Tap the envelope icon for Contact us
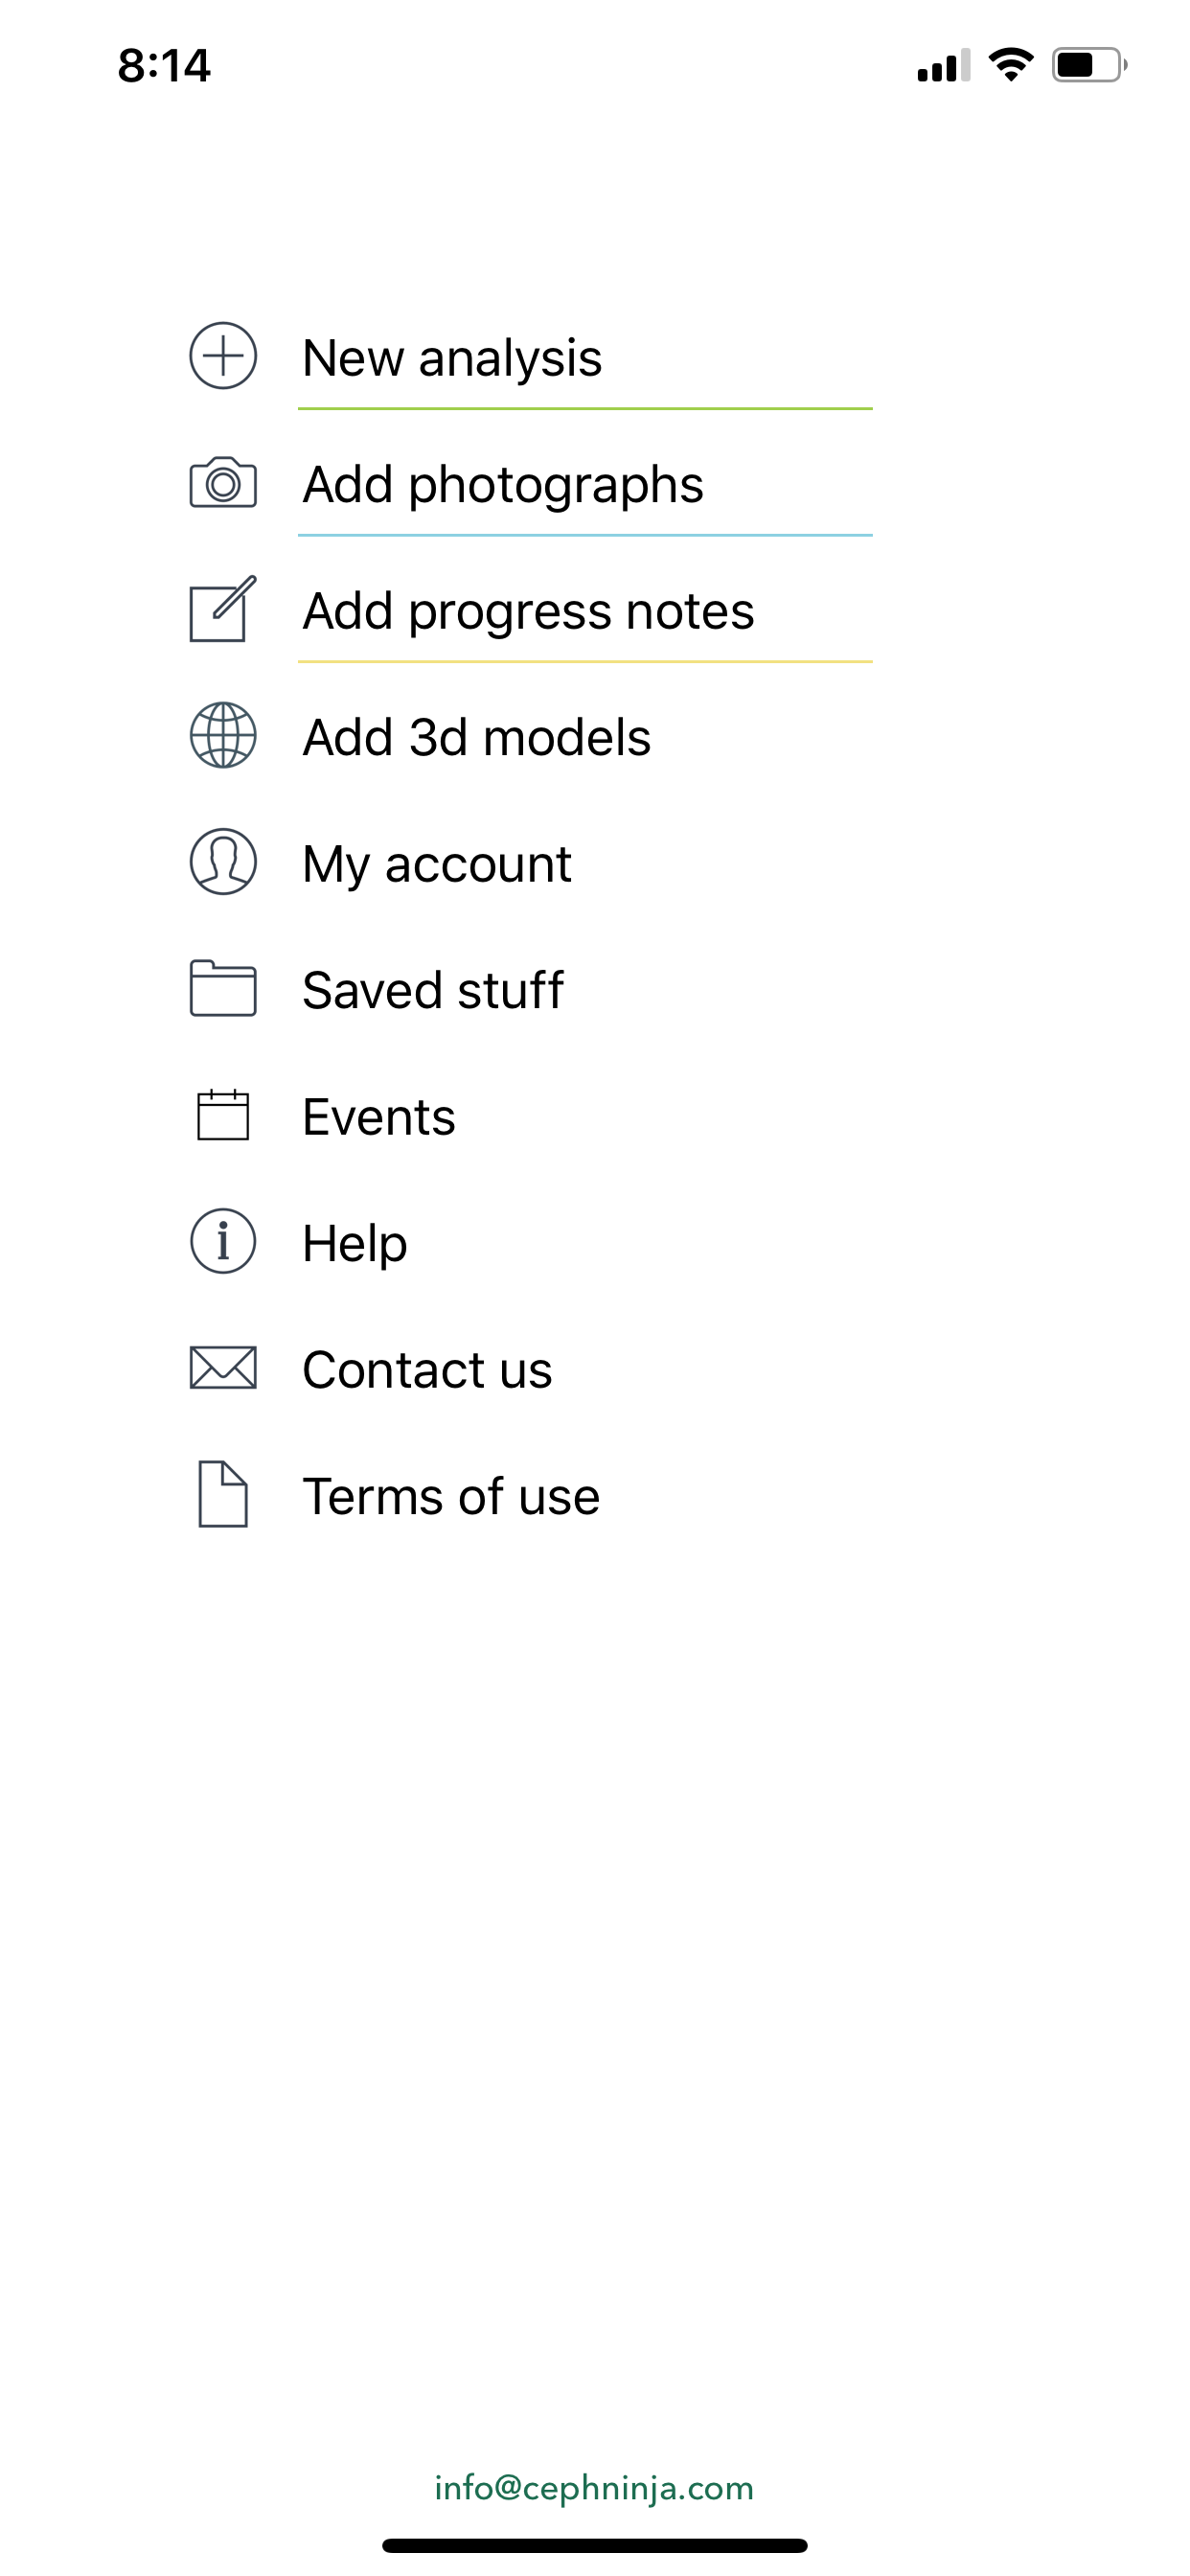Image resolution: width=1190 pixels, height=2576 pixels. coord(223,1368)
